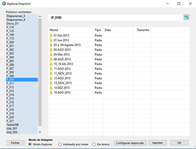Choose the Em árvore radio option
The image size is (196, 149).
coord(94,144)
